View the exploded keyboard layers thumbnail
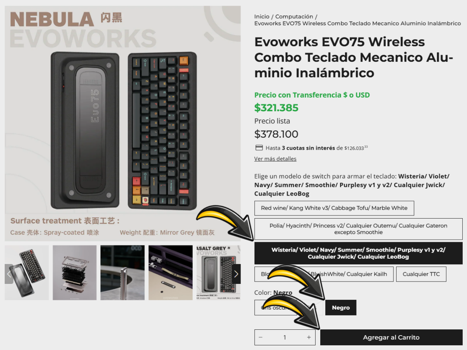 point(75,273)
